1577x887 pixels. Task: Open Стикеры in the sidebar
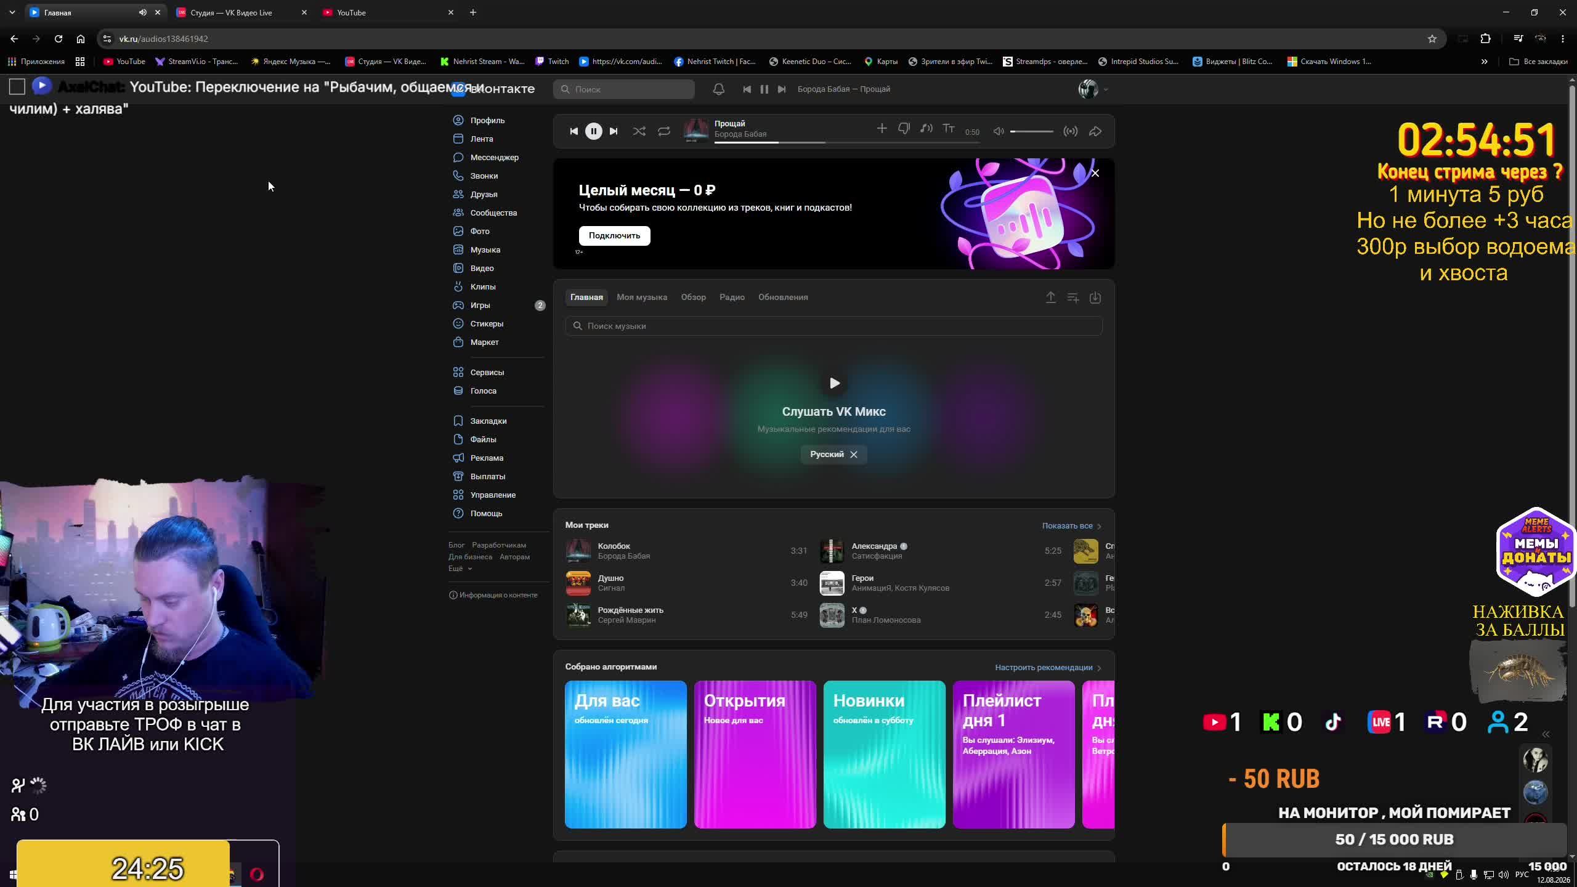pyautogui.click(x=486, y=323)
